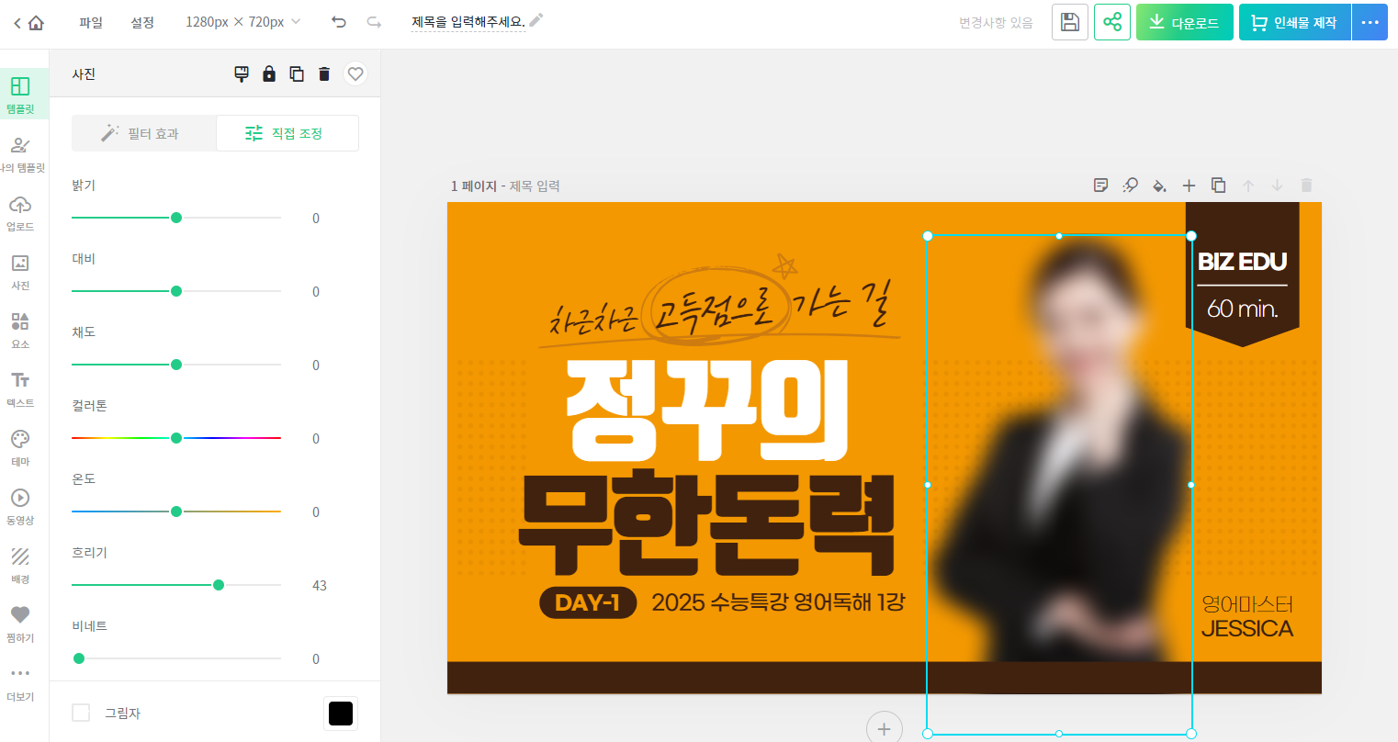Open the 업로드 sidebar panel

coord(20,212)
